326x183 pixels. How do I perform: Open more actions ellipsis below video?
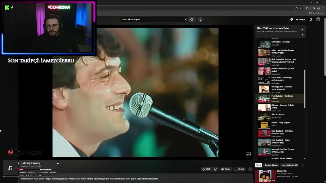(x=250, y=169)
